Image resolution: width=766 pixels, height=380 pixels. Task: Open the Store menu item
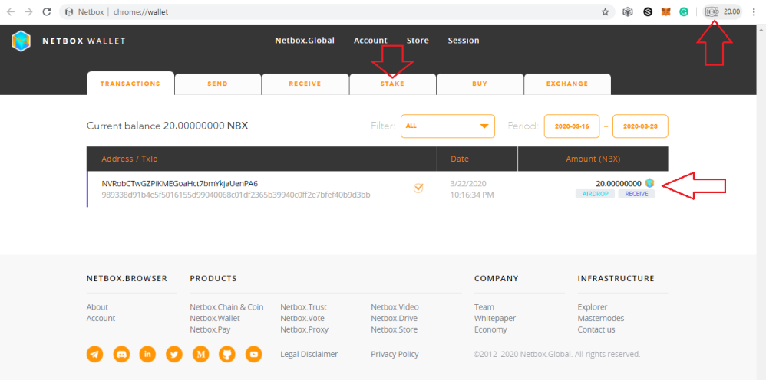point(418,41)
